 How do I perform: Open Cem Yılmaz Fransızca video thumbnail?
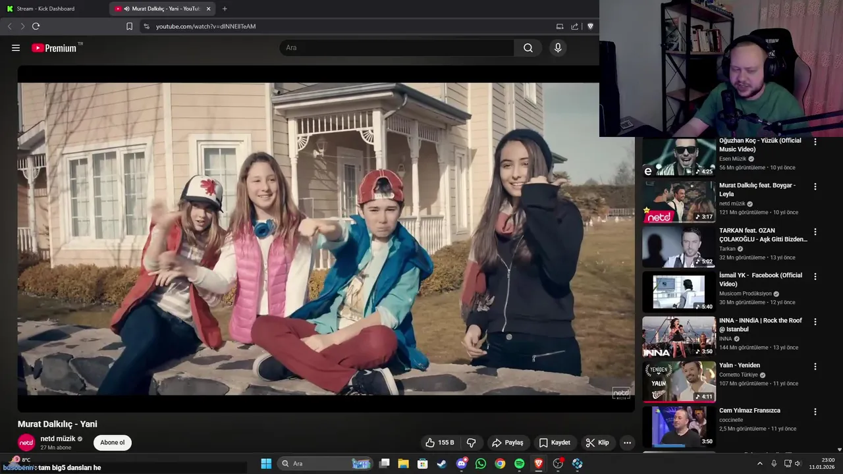[x=679, y=427]
